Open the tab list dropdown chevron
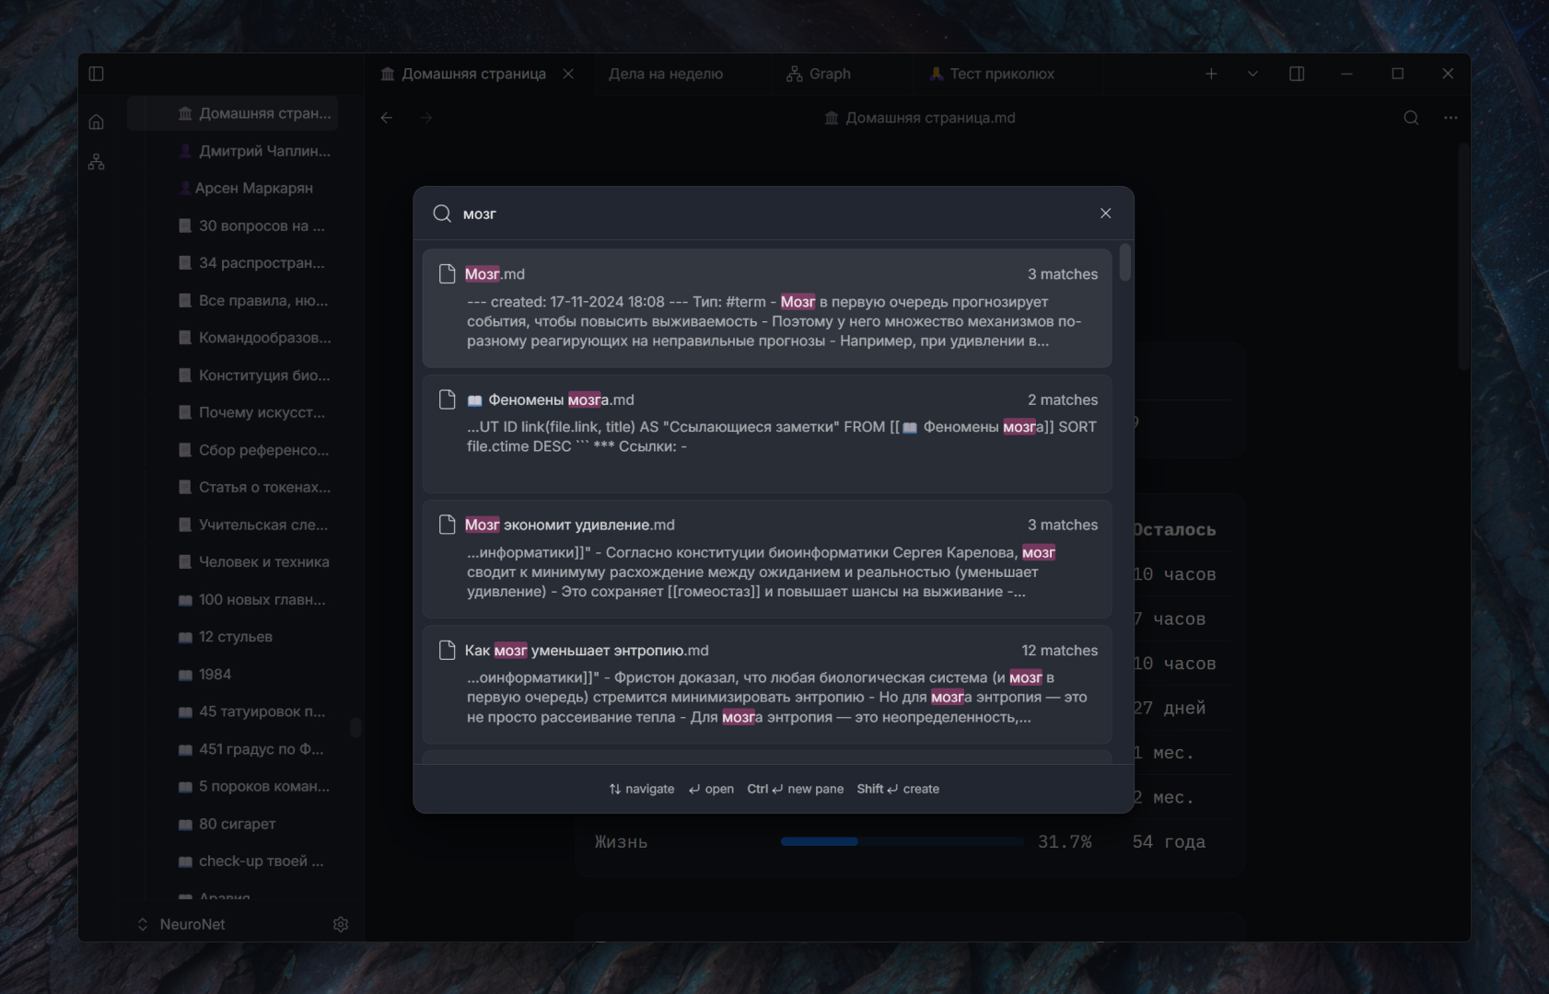The height and width of the screenshot is (994, 1549). point(1252,74)
